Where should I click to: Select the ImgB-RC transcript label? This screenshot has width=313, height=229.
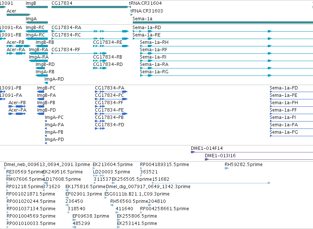(x=35, y=27)
